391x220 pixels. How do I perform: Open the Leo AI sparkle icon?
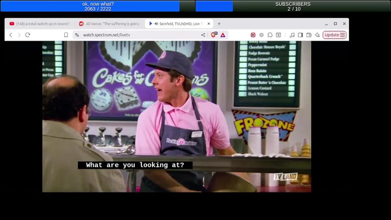click(x=317, y=35)
